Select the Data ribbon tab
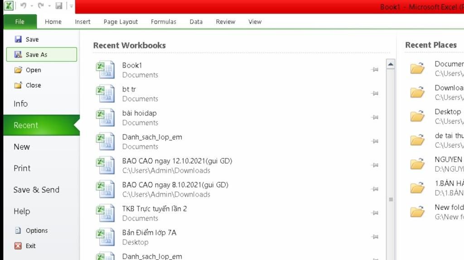 click(x=196, y=22)
